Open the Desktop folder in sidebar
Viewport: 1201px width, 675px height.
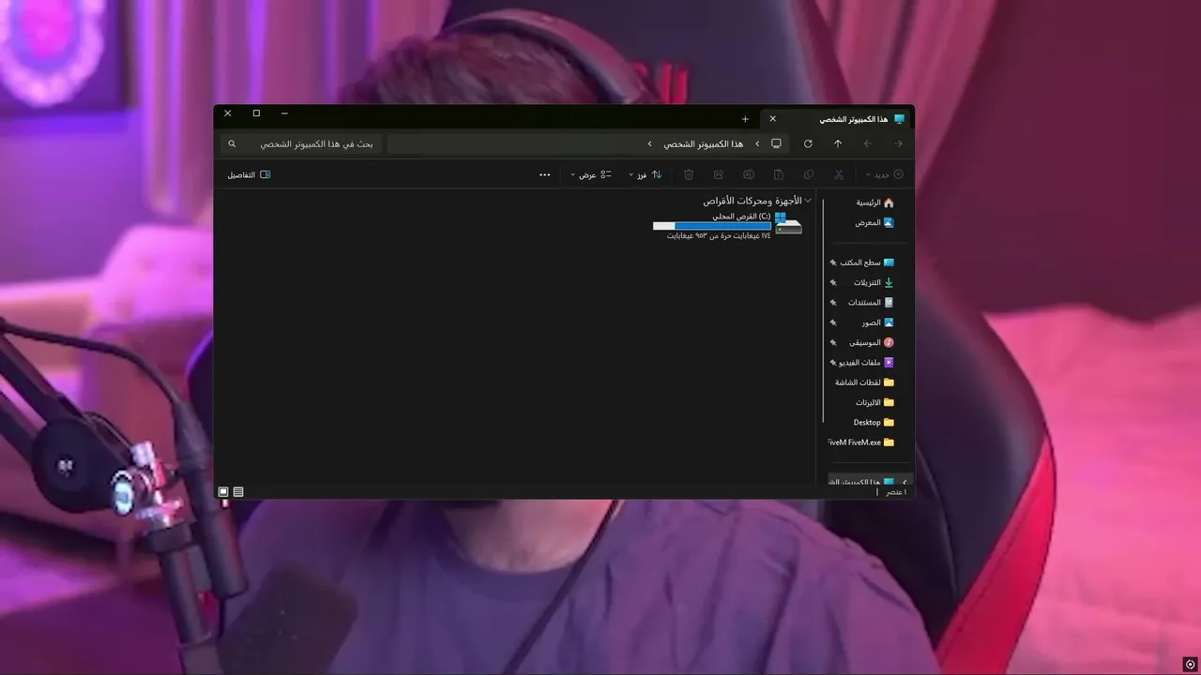[874, 422]
